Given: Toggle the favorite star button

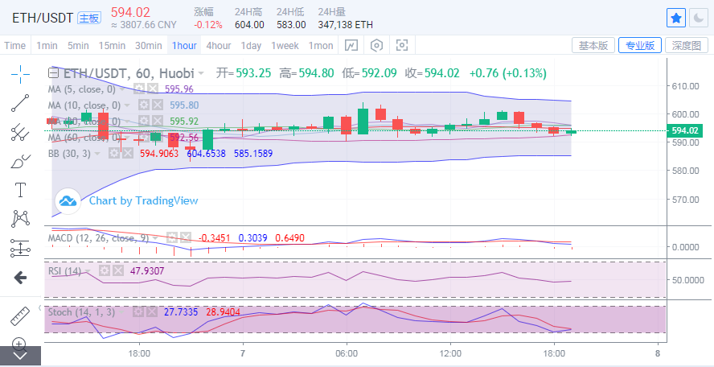Looking at the screenshot, I should point(676,18).
